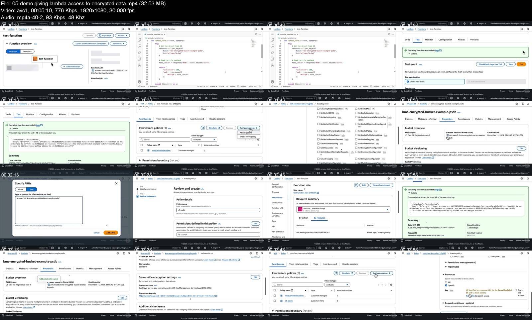
Task: Expand the Permissions management (4) group
Action: point(446,263)
